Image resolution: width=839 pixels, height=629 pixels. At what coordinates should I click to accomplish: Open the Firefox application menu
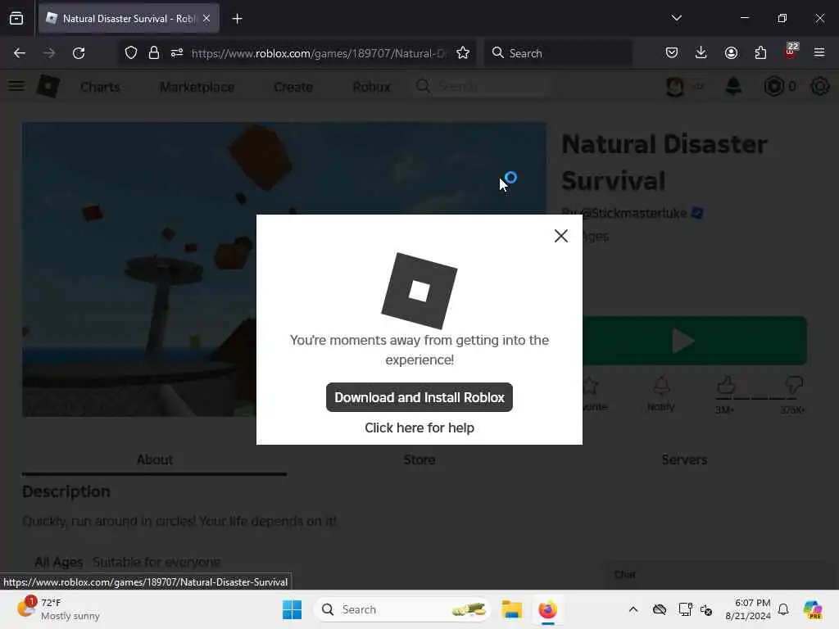pos(819,52)
